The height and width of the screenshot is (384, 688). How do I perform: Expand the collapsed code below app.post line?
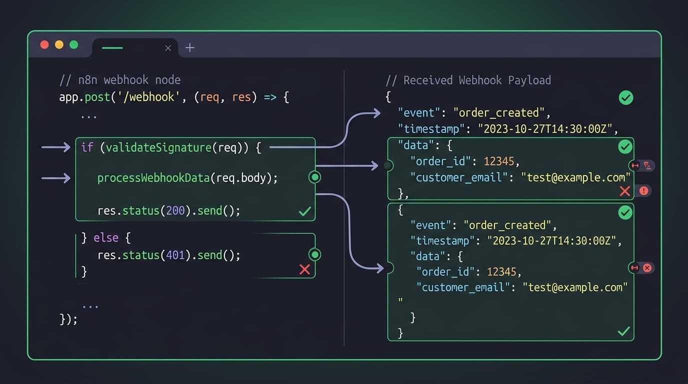coord(89,115)
